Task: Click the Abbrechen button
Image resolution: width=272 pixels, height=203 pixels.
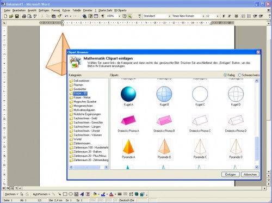Action: point(250,174)
